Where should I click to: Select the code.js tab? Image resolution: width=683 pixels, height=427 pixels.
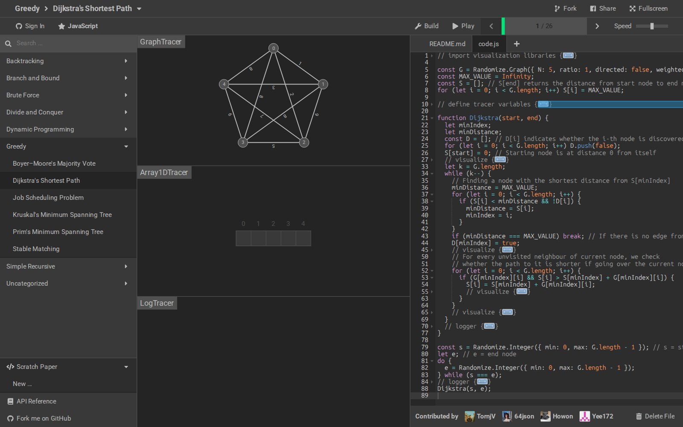(489, 44)
